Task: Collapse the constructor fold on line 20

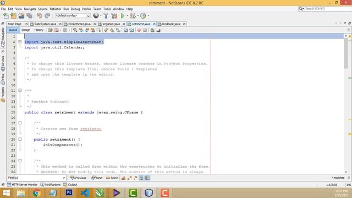Action: point(20,139)
